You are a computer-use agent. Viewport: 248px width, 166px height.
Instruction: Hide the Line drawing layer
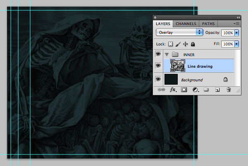coord(158,66)
